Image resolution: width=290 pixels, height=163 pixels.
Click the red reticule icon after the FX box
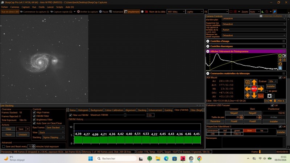click(235, 12)
